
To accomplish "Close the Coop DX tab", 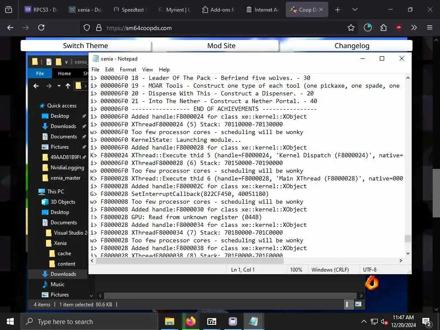I will pyautogui.click(x=321, y=9).
